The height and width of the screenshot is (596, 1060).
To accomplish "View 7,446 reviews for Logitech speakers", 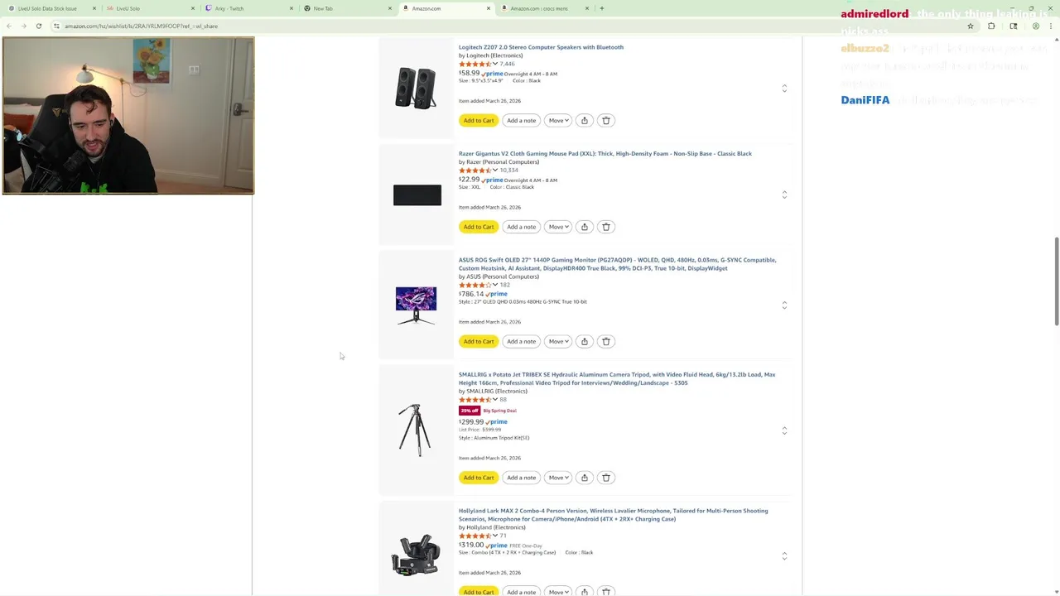I will [x=507, y=64].
